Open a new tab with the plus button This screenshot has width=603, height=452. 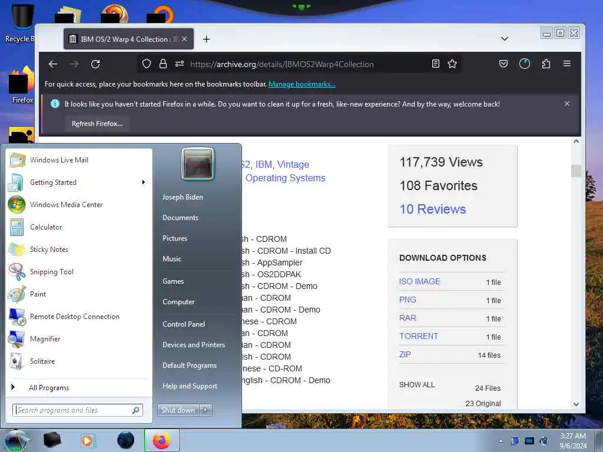(207, 39)
